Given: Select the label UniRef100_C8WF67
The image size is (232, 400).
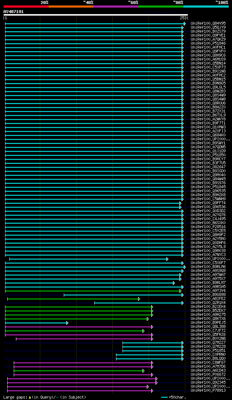Looking at the screenshot, I should tap(208, 362).
